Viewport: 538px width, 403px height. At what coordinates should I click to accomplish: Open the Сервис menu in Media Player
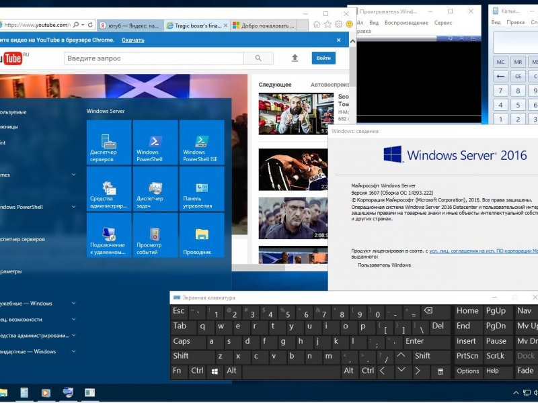coord(443,23)
